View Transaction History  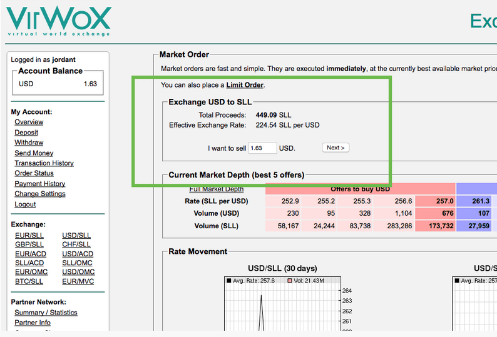pyautogui.click(x=44, y=163)
